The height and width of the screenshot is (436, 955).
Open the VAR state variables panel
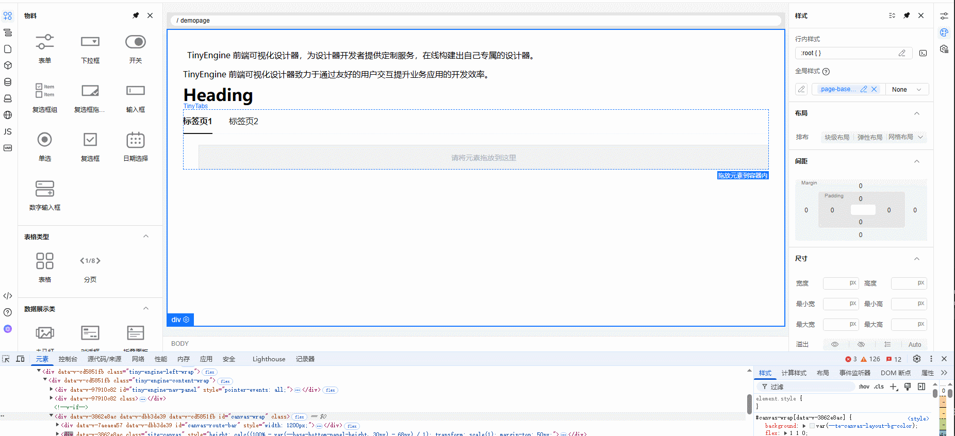coord(8,148)
